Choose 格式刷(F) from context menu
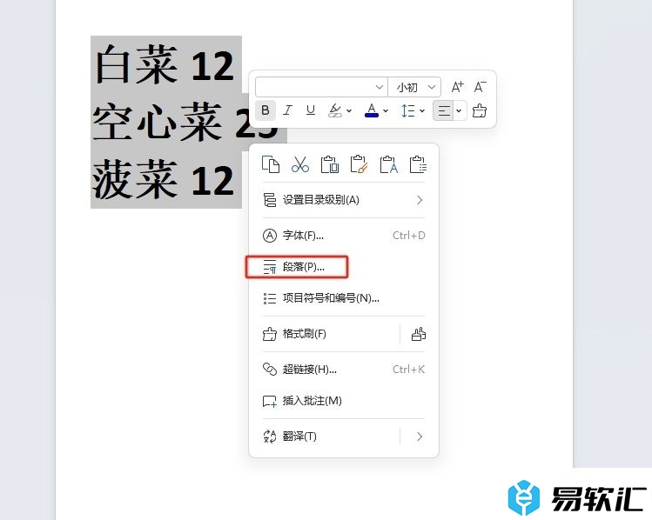652x520 pixels. [326, 334]
